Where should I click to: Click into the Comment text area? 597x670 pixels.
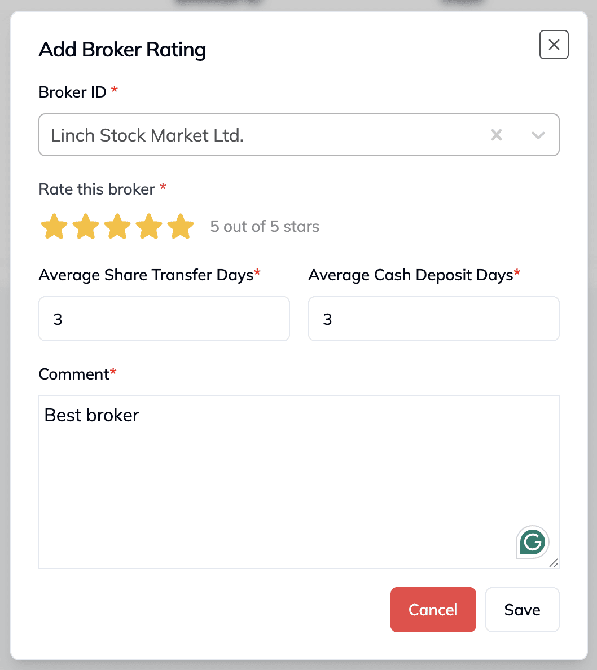click(x=299, y=482)
